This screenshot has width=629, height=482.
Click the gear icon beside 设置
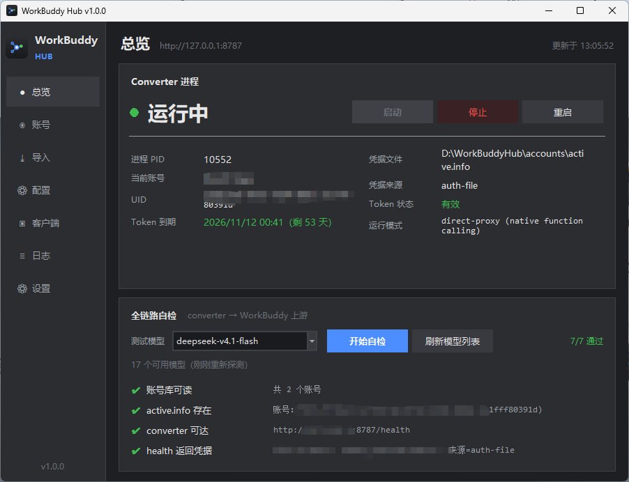[x=22, y=288]
